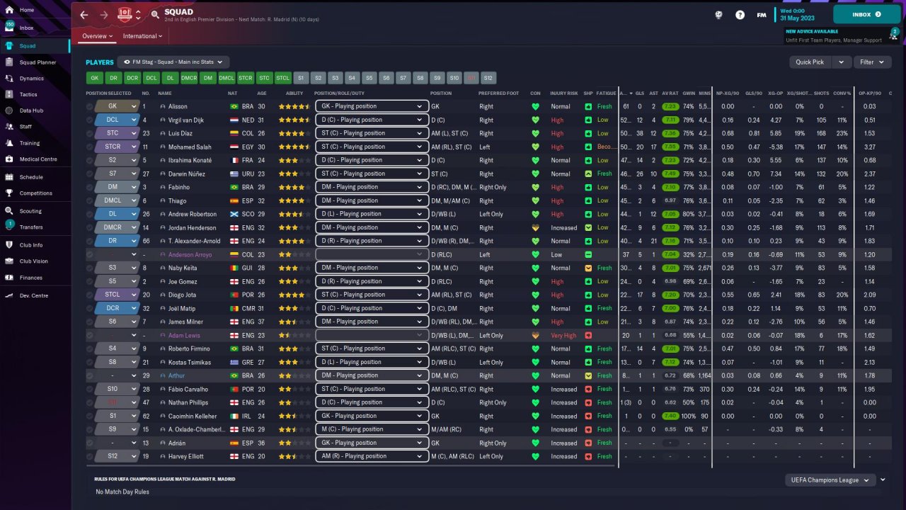Open Harvey Elliott's player profile
The height and width of the screenshot is (510, 906).
tap(186, 456)
